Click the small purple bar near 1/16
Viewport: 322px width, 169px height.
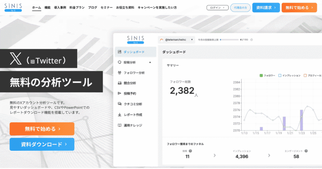coord(261,129)
